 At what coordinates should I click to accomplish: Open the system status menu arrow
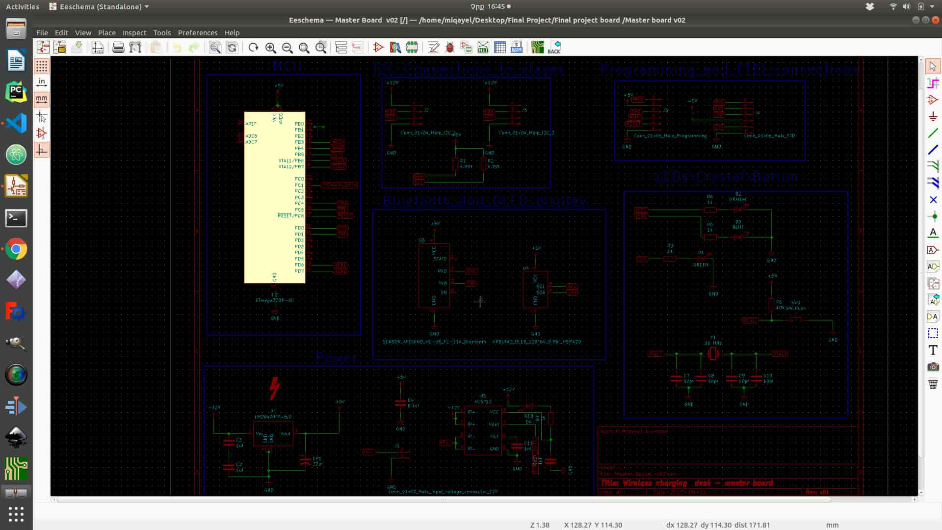click(932, 7)
